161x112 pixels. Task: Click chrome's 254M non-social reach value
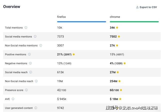tap(114, 81)
